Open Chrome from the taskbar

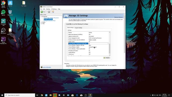point(42,95)
